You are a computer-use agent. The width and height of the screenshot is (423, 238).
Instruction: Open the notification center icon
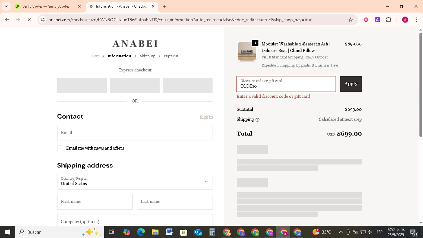point(414,233)
